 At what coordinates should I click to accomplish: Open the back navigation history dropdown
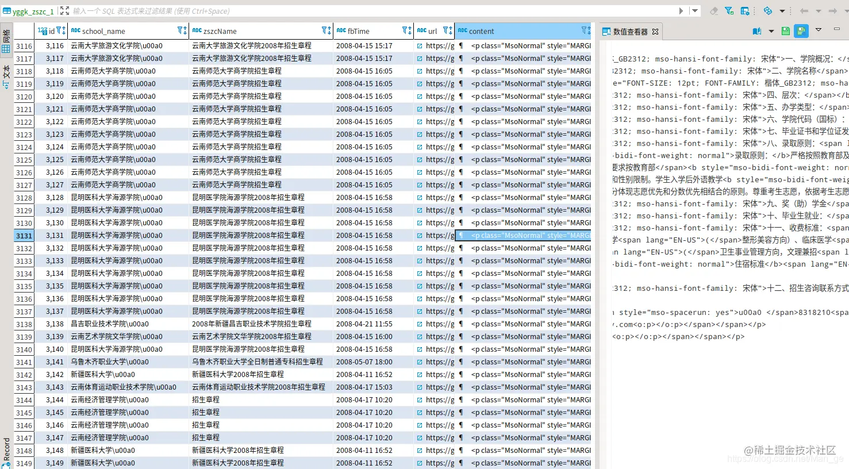818,11
